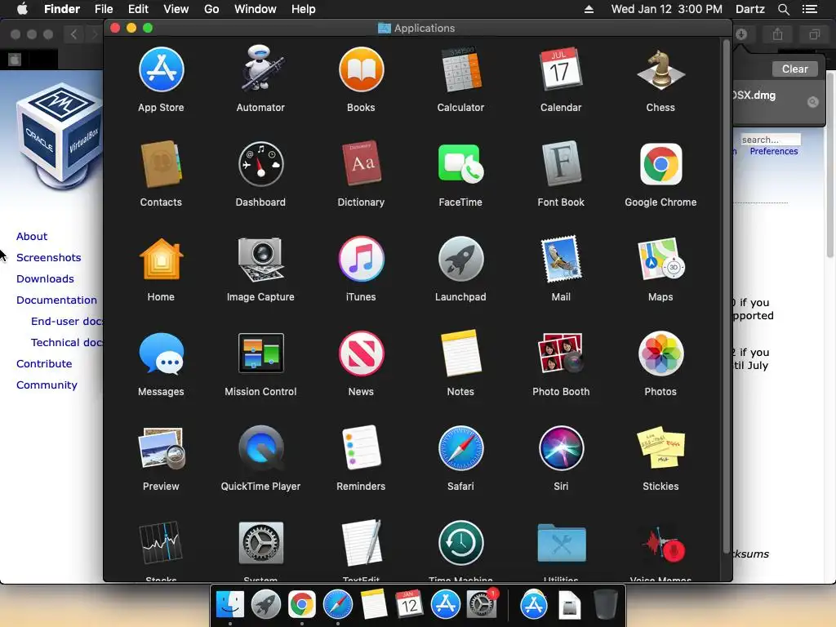The image size is (836, 627).
Task: Select the Mission Control icon
Action: [x=260, y=354]
